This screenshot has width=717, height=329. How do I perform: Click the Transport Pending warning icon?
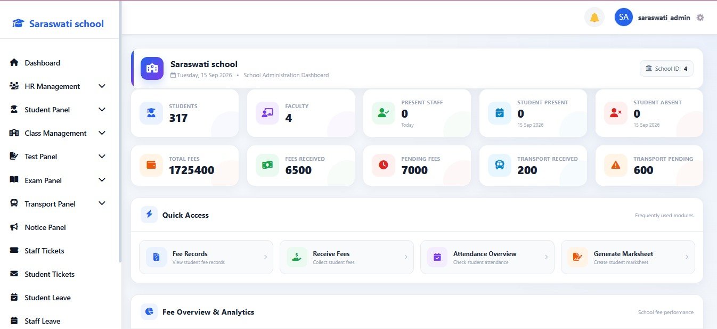(x=616, y=165)
